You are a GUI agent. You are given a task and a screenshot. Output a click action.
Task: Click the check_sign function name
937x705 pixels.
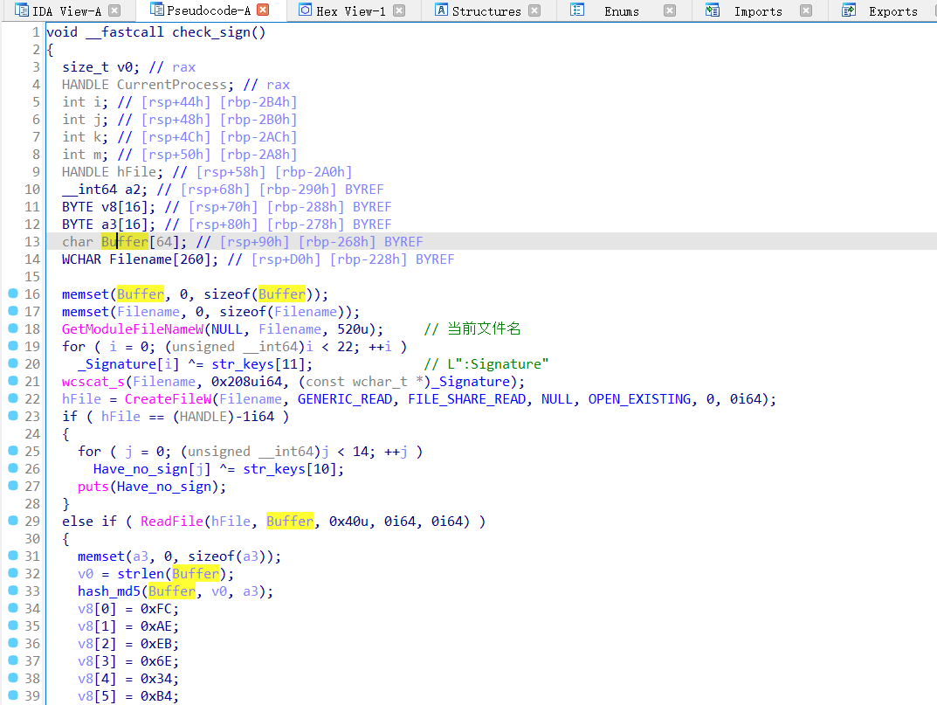210,32
